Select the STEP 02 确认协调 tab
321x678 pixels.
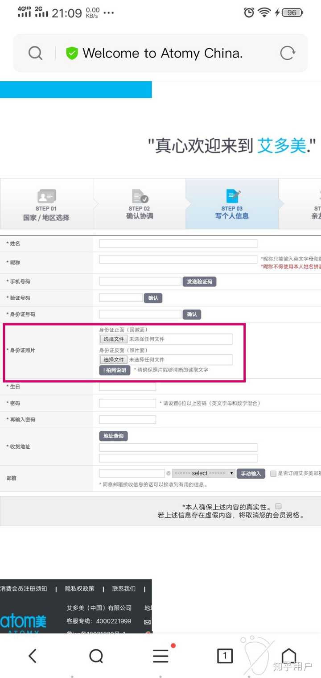click(140, 204)
